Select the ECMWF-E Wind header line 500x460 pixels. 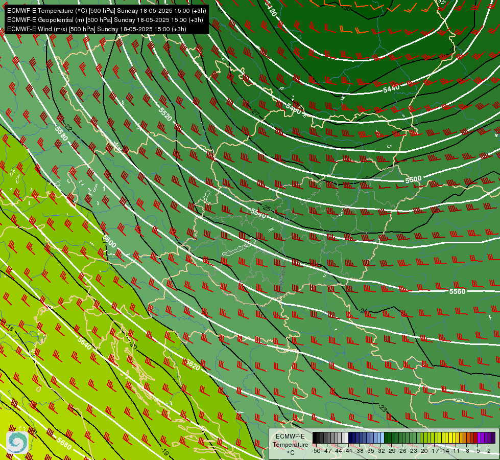(97, 29)
